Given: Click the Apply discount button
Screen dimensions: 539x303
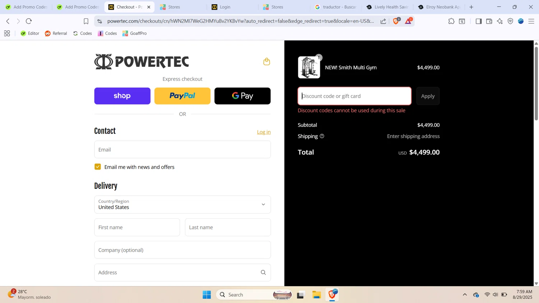Looking at the screenshot, I should click(428, 96).
